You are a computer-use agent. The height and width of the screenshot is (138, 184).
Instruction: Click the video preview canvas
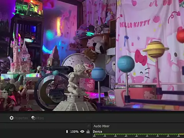tap(92, 56)
